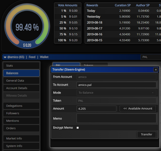The width and height of the screenshot is (161, 151).
Task: Open the Mode dropdown showing To Balance
Action: coord(116,93)
